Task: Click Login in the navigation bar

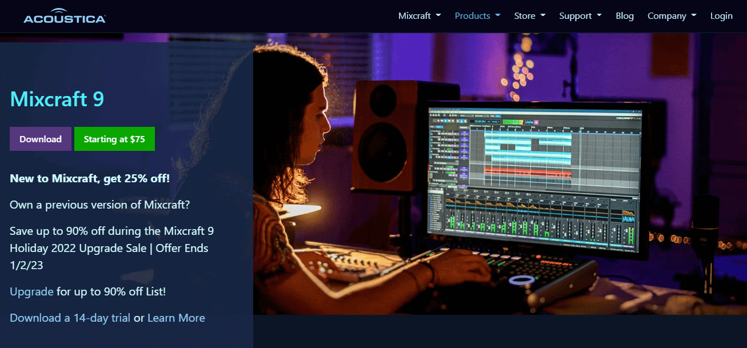Action: (x=721, y=16)
